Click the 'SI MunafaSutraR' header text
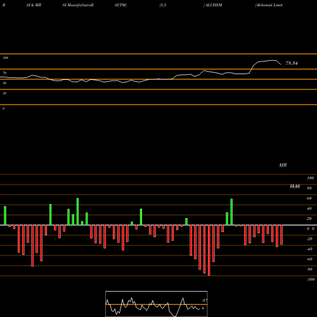Screen dimensions: 317x317 [x=78, y=5]
